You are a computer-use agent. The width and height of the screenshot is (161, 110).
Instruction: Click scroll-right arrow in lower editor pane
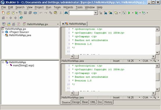tap(153, 93)
